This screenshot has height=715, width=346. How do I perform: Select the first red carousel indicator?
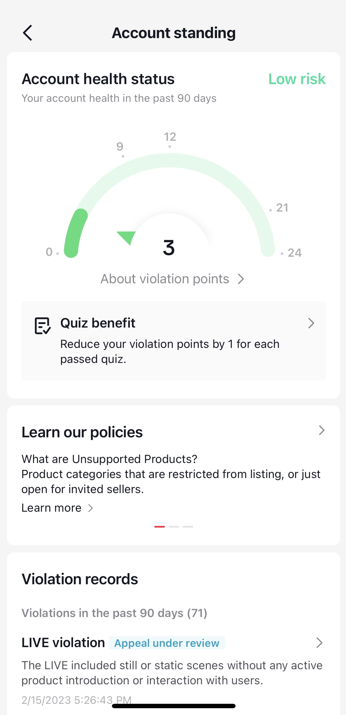[160, 526]
